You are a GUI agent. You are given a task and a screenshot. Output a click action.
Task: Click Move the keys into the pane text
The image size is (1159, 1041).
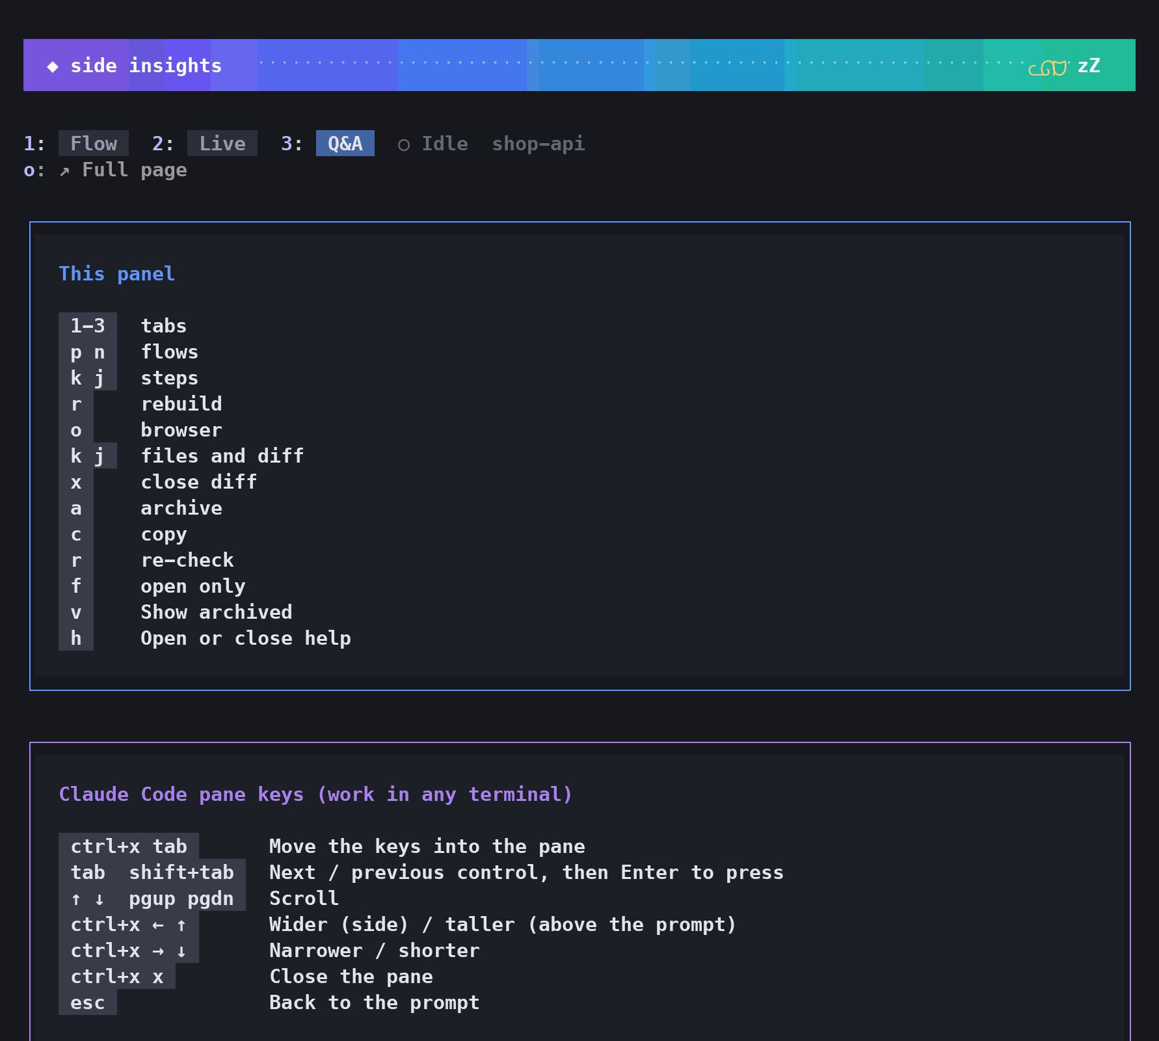click(427, 846)
